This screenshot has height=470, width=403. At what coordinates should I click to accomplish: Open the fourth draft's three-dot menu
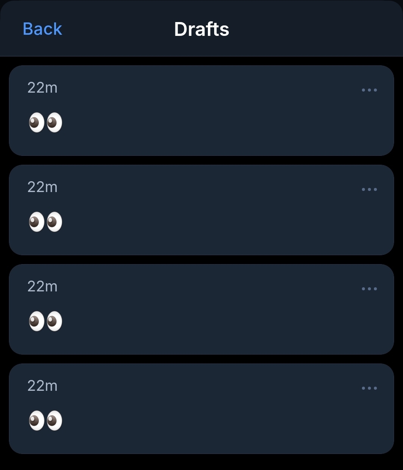point(369,388)
